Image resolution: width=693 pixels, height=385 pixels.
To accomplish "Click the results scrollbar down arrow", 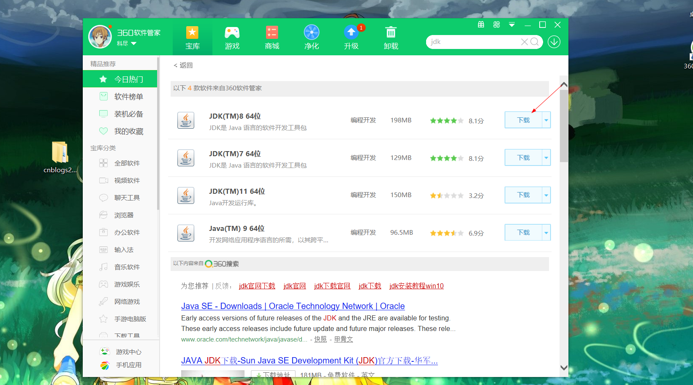I will click(x=564, y=368).
